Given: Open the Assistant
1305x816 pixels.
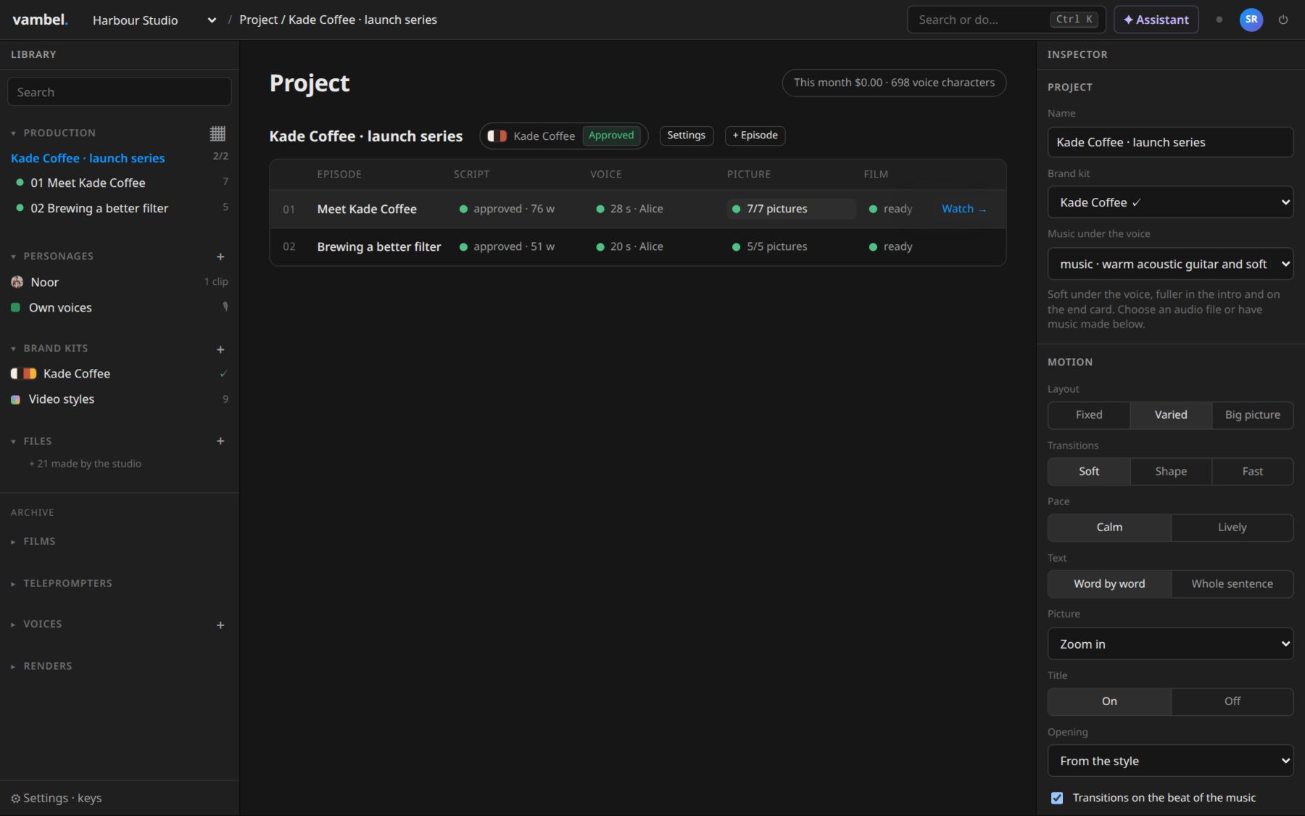Looking at the screenshot, I should [1156, 20].
